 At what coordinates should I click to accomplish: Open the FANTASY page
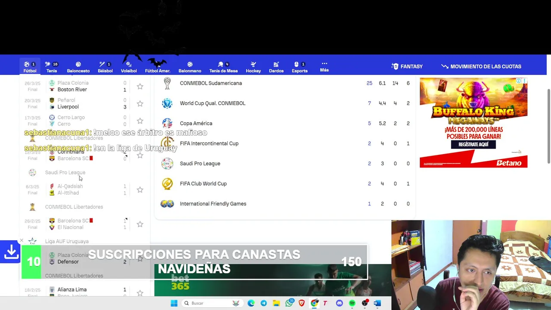point(407,66)
